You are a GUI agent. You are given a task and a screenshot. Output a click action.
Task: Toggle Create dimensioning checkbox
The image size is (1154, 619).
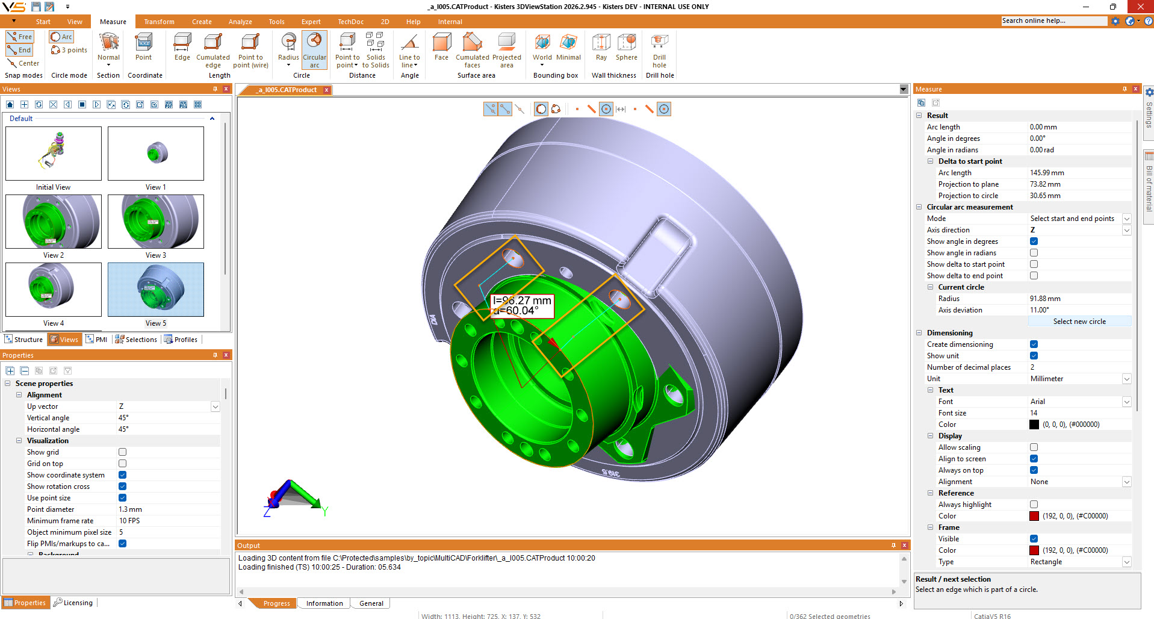(x=1034, y=344)
